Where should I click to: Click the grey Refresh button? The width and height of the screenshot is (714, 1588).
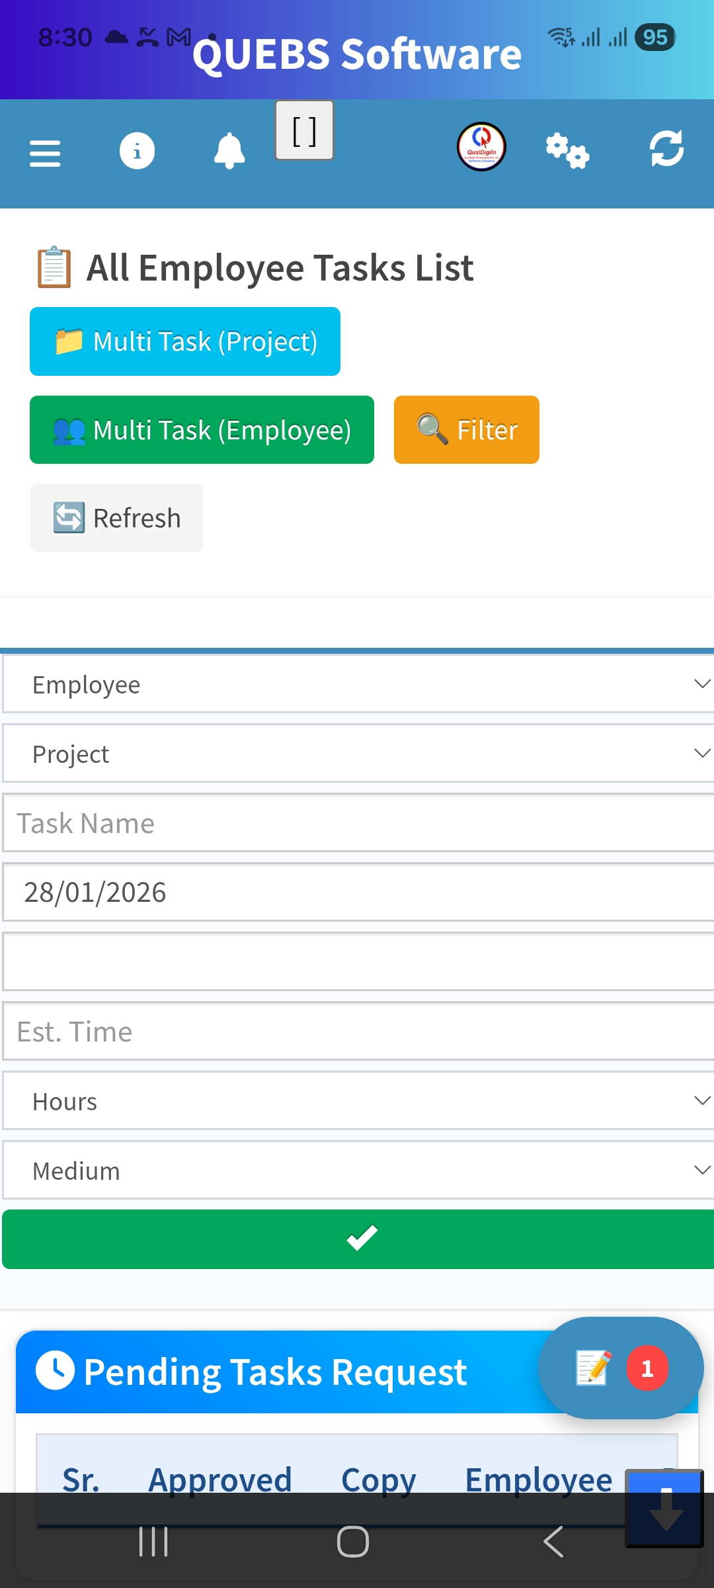coord(116,518)
